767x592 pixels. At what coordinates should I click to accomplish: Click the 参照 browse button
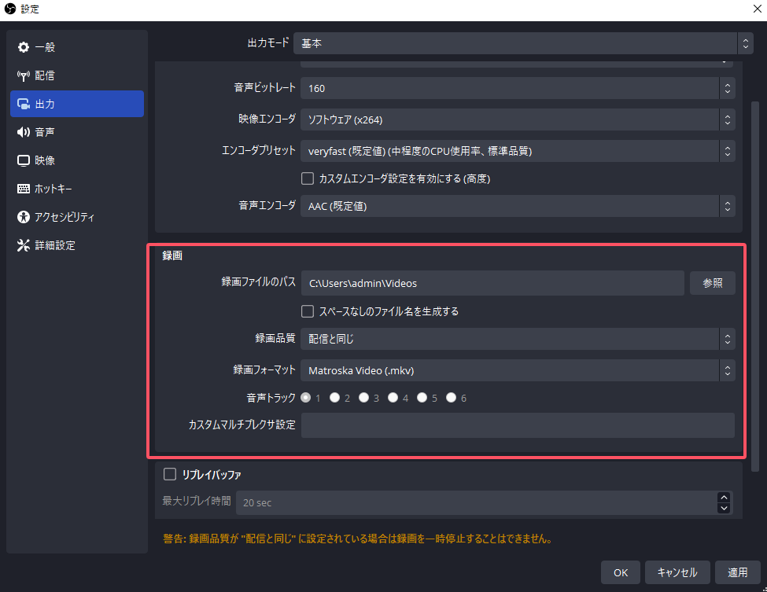(712, 283)
